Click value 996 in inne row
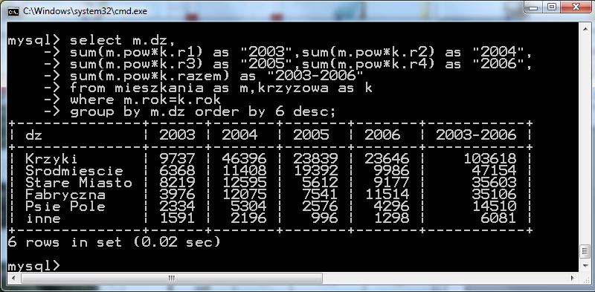This screenshot has height=292, width=595. click(325, 218)
